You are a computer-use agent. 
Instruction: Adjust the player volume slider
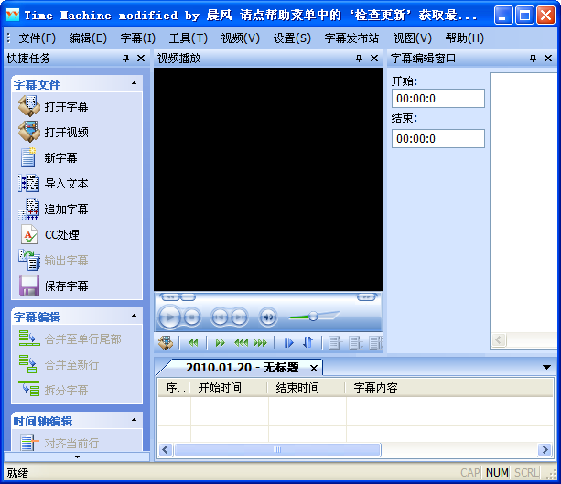pos(313,317)
